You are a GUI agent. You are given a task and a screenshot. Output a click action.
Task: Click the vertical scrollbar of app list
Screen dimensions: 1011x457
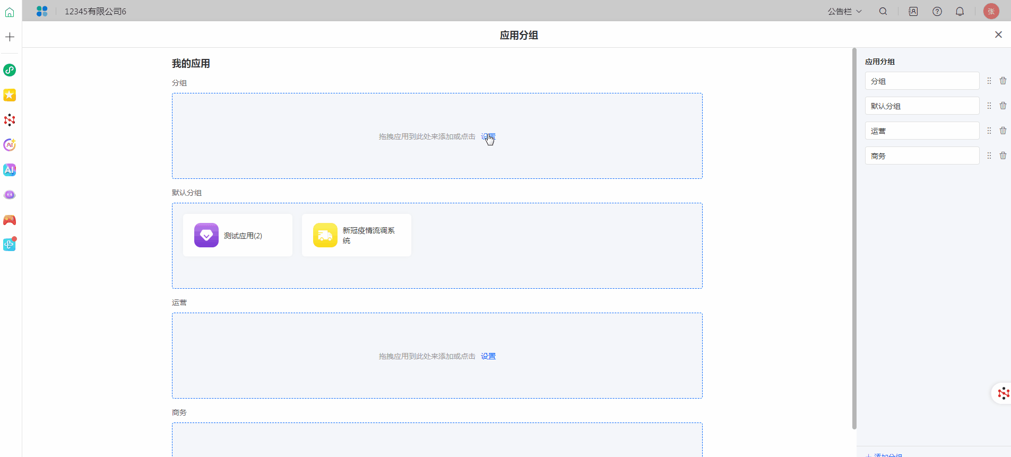pos(854,239)
